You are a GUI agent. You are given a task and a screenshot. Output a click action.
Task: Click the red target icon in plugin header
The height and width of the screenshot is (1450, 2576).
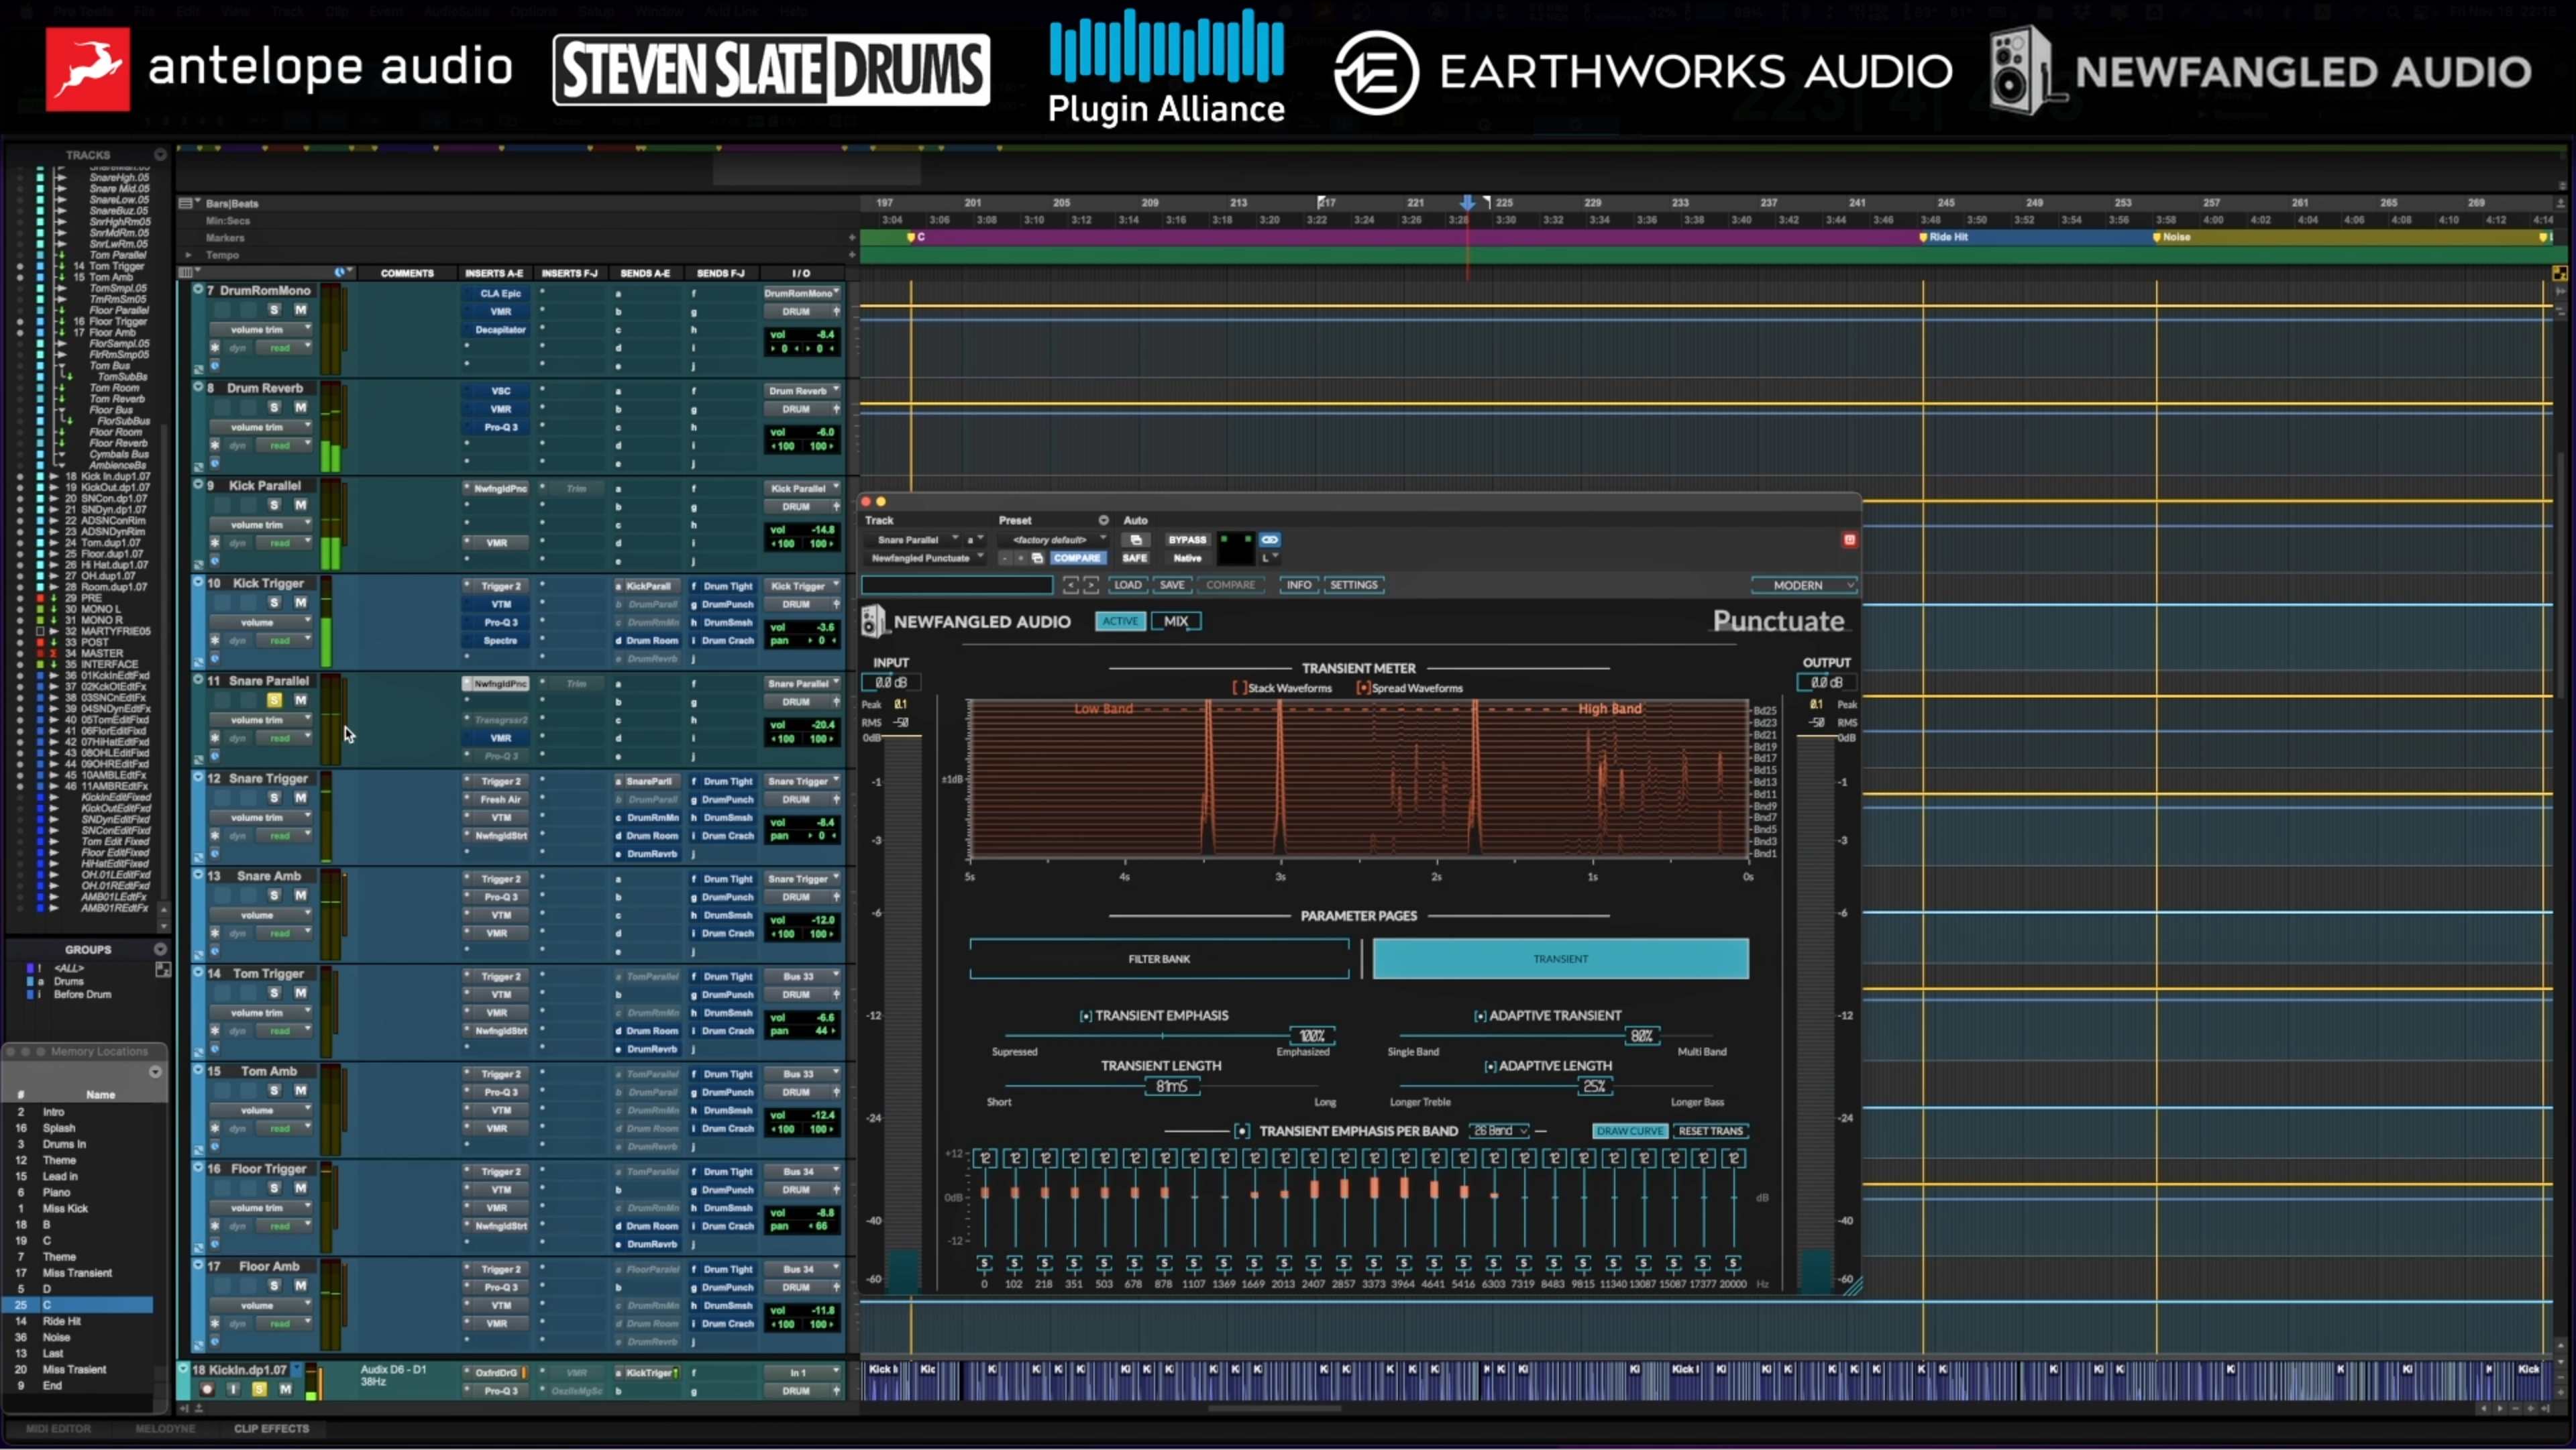point(1849,540)
